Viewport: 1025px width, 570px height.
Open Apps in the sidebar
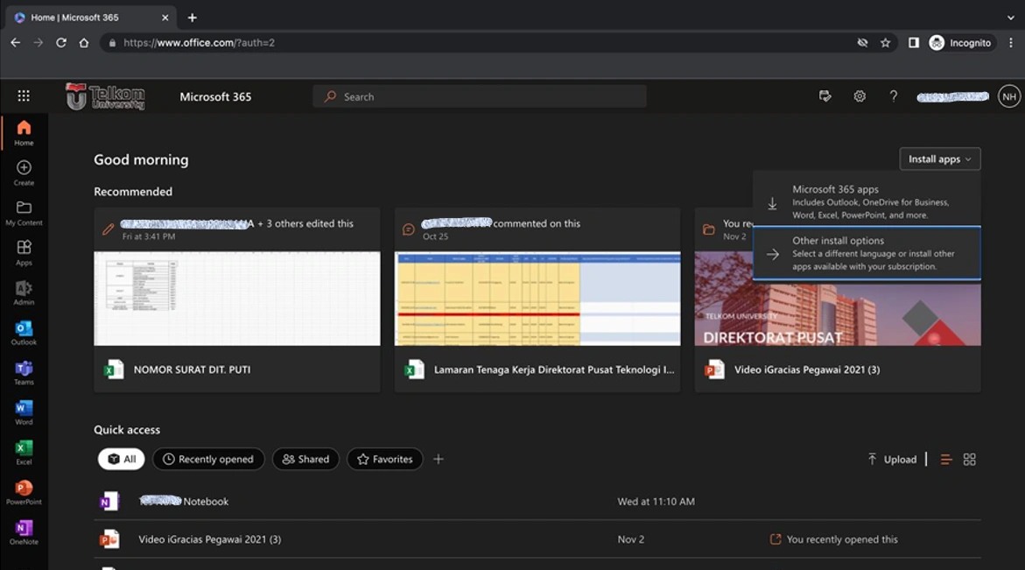(x=24, y=253)
